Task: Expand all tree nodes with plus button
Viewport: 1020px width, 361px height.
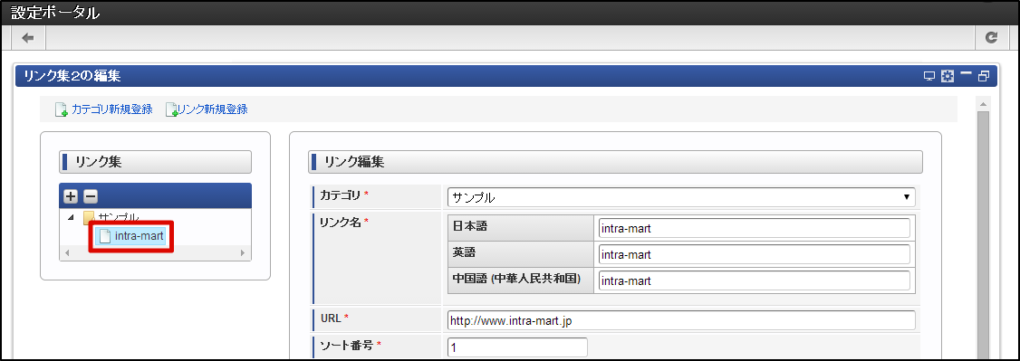Action: (71, 196)
